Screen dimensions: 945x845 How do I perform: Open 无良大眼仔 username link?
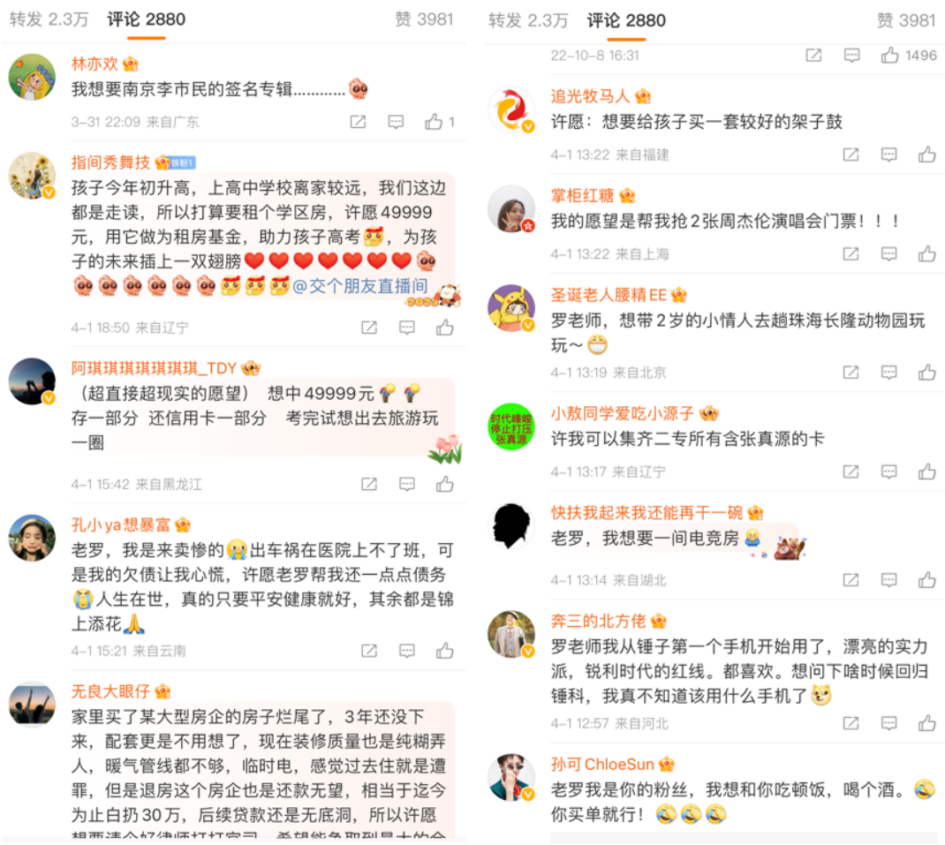pos(110,690)
